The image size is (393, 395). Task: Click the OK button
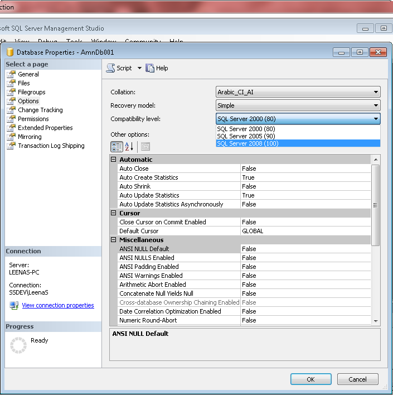click(x=310, y=379)
